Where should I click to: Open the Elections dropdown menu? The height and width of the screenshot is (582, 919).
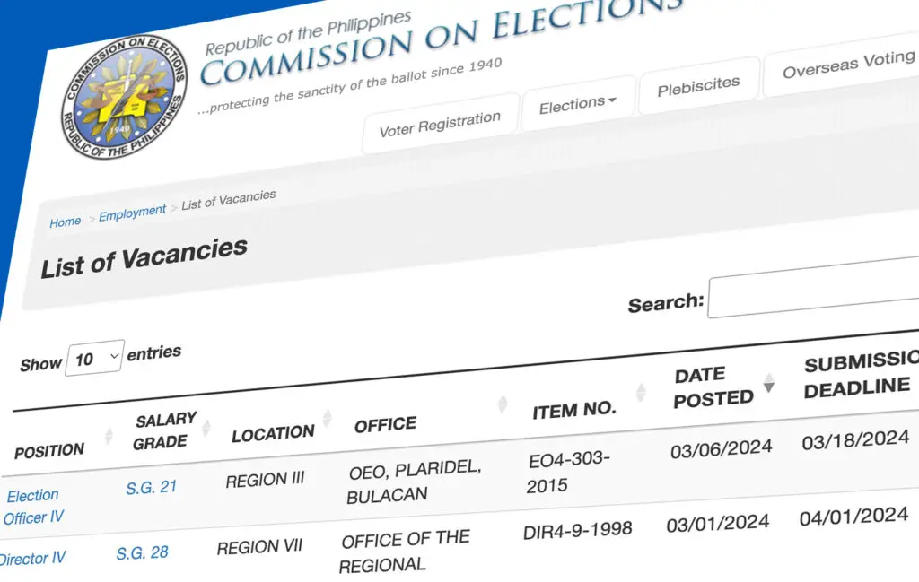click(578, 104)
